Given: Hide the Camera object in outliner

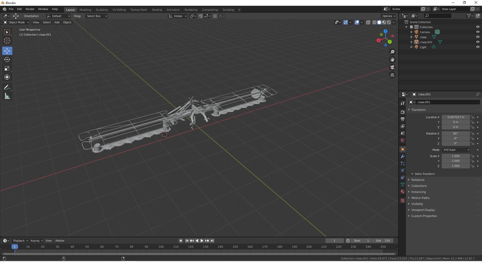Looking at the screenshot, I should coord(477,32).
